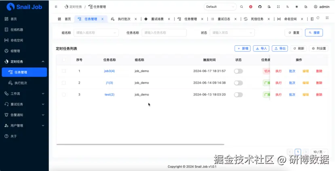Check the row checkbox for j1(3)

pyautogui.click(x=64, y=83)
